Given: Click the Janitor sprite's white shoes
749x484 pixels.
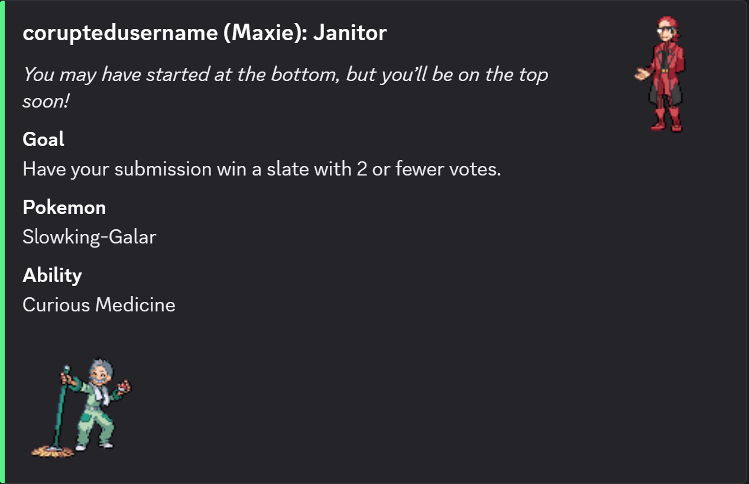Looking at the screenshot, I should (x=93, y=446).
